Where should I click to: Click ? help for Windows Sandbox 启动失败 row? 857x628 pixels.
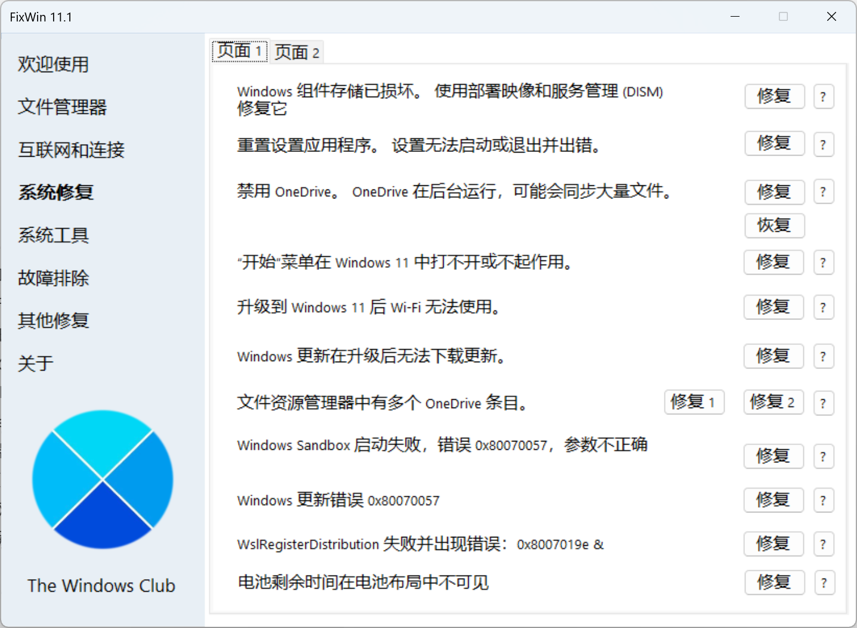[823, 456]
